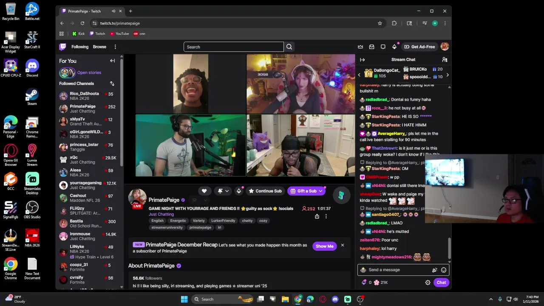This screenshot has width=544, height=306.
Task: Open the Kick bookmark
Action: point(78,34)
